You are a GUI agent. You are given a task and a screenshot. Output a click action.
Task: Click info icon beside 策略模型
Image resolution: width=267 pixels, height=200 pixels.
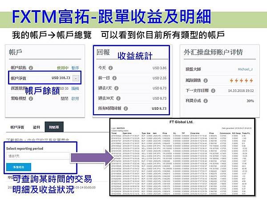click(x=31, y=99)
